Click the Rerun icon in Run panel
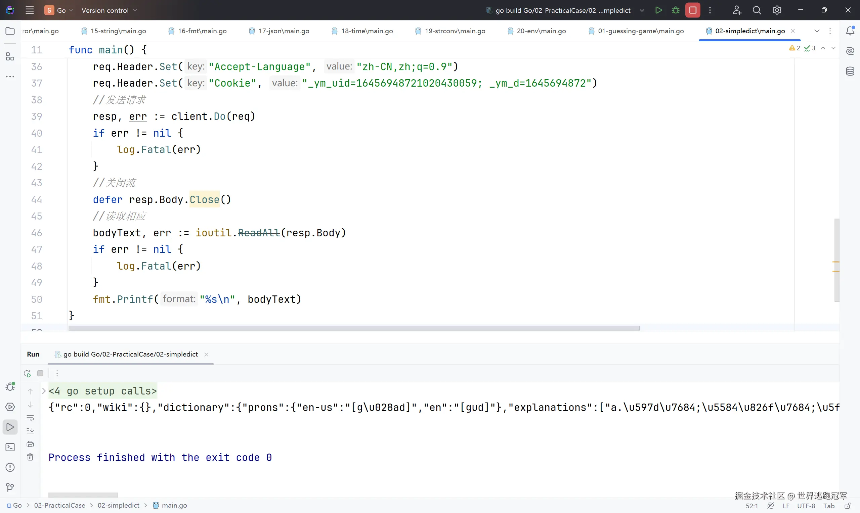Viewport: 860px width, 513px height. 27,373
